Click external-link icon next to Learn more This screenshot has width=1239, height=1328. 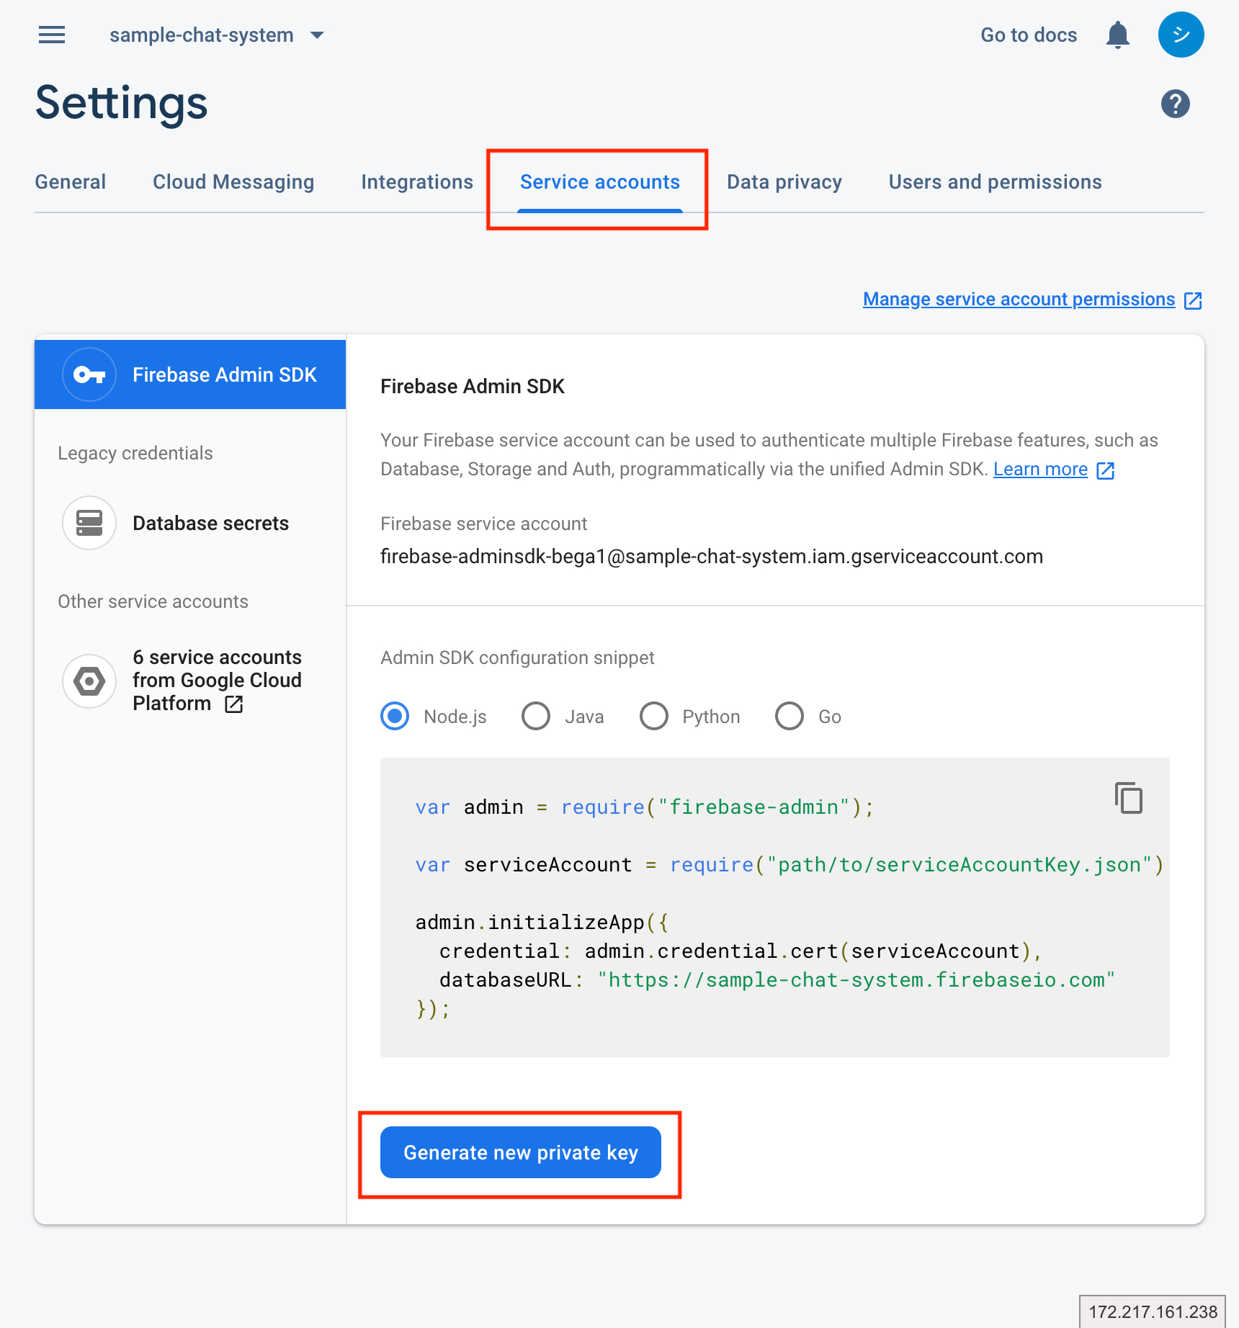click(x=1105, y=470)
